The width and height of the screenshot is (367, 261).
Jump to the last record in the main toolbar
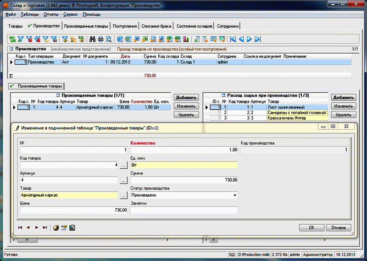point(258,39)
